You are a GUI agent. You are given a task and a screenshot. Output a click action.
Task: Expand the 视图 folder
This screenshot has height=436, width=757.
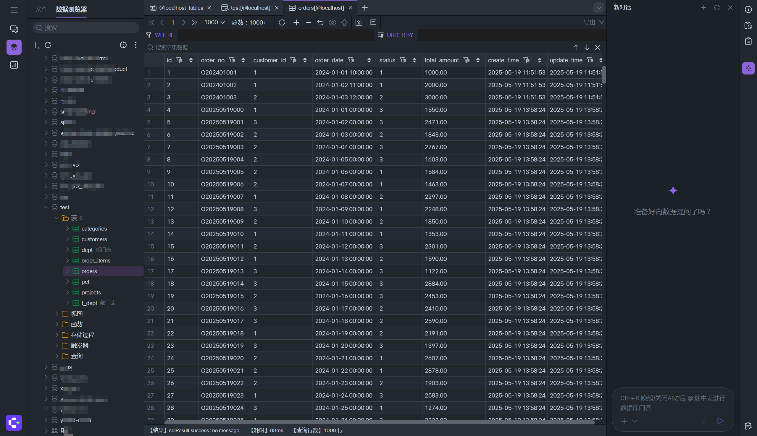[57, 314]
